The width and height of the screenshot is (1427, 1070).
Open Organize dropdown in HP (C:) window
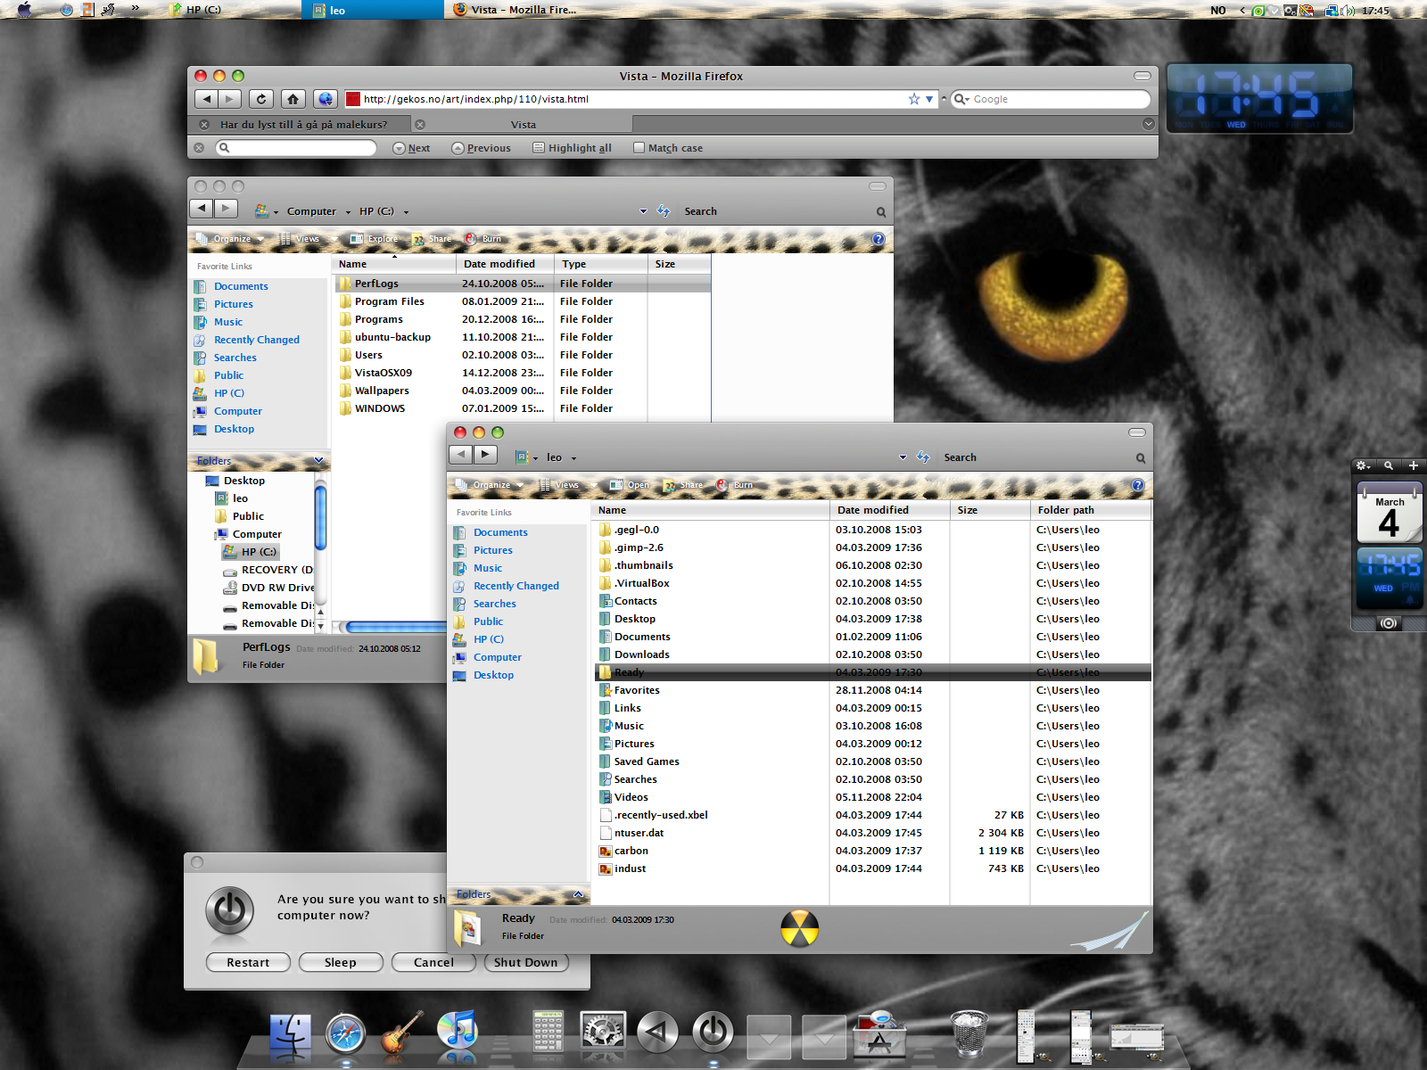click(x=230, y=239)
